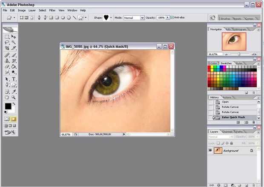Open the Mode Normal dropdown
This screenshot has height=187, width=264.
coord(143,18)
